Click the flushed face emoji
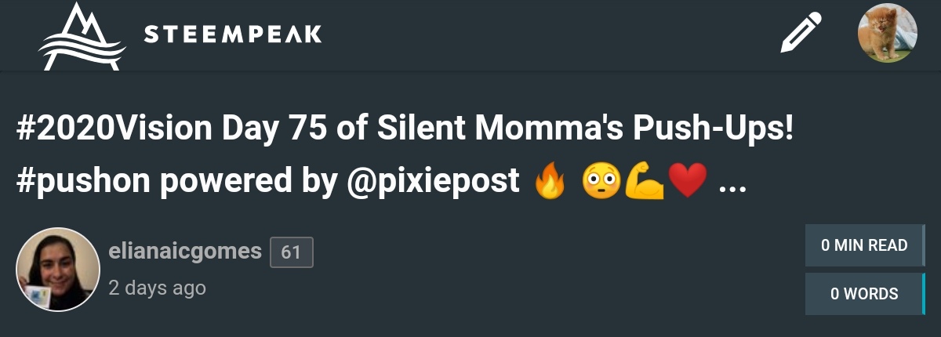941x337 pixels. (x=601, y=183)
